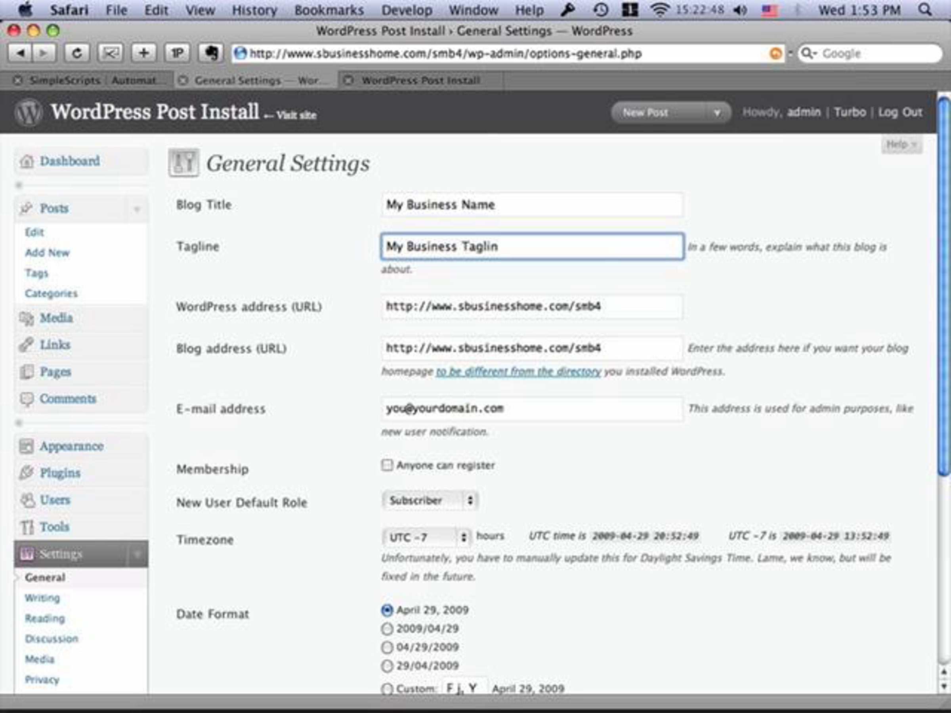Open the Time Machine icon in menu bar
Screen dimensions: 951x713
click(x=601, y=10)
